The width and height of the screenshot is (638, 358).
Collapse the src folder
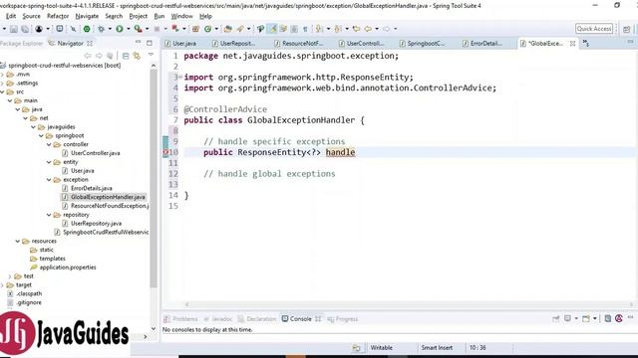2,91
